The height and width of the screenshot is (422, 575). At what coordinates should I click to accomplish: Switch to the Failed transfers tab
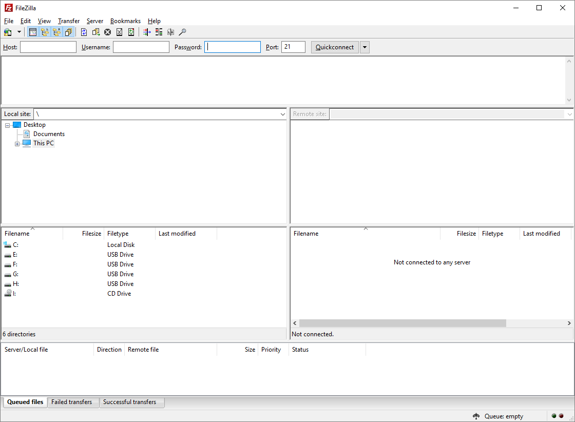point(73,402)
